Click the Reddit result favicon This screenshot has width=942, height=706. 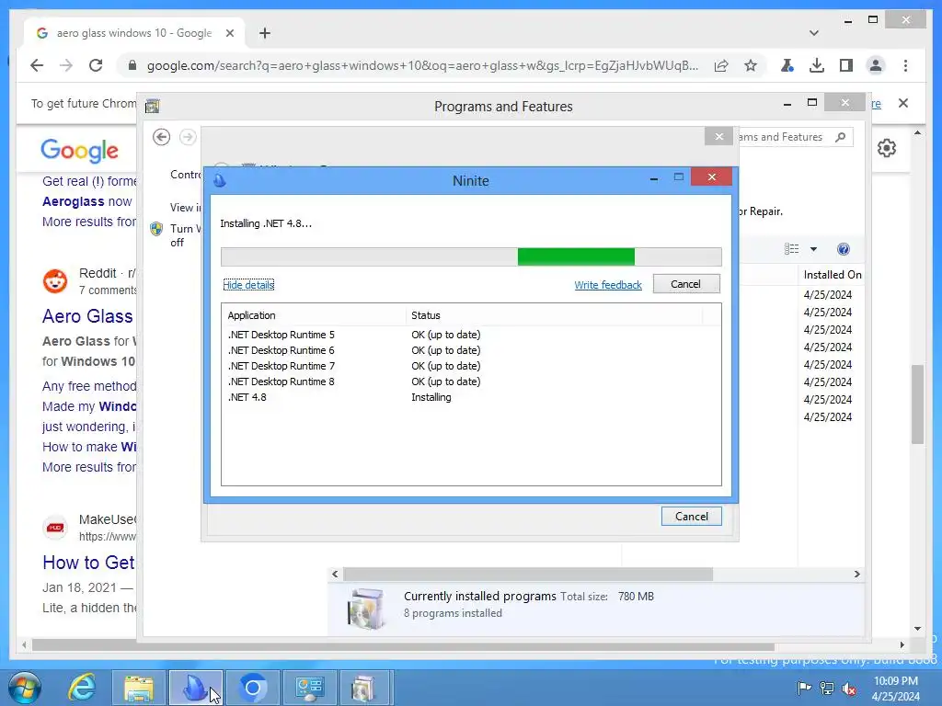click(x=55, y=281)
